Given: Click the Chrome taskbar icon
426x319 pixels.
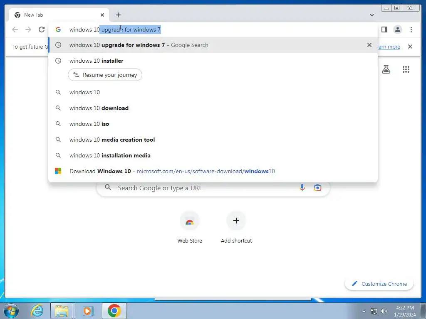Looking at the screenshot, I should (x=114, y=311).
